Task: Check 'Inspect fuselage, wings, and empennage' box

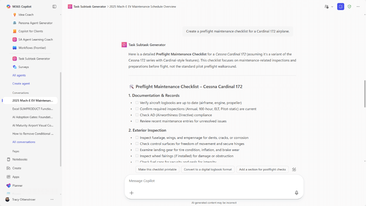Action: point(137,138)
